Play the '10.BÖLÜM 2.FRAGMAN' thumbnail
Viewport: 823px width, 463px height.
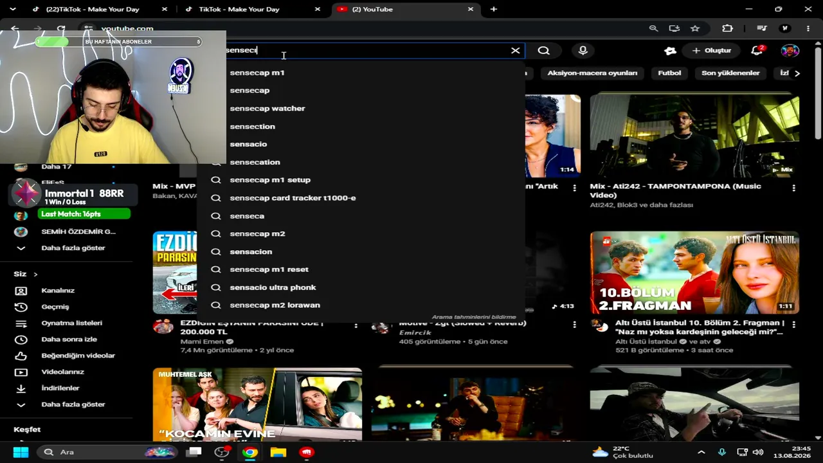point(694,273)
